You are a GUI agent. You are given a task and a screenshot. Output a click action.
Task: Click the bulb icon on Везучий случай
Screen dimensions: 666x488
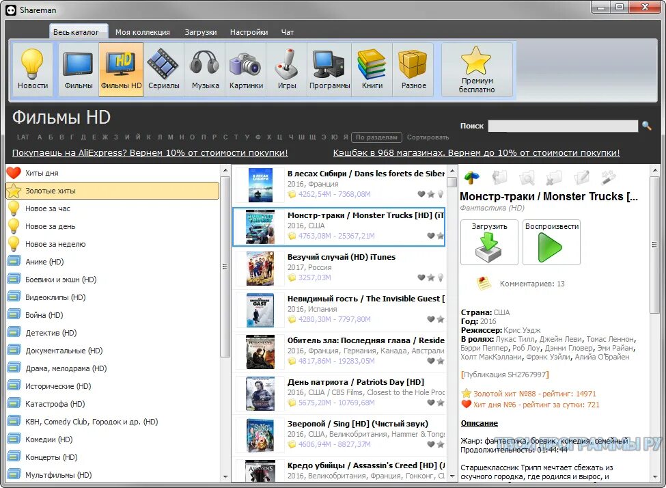point(441,277)
